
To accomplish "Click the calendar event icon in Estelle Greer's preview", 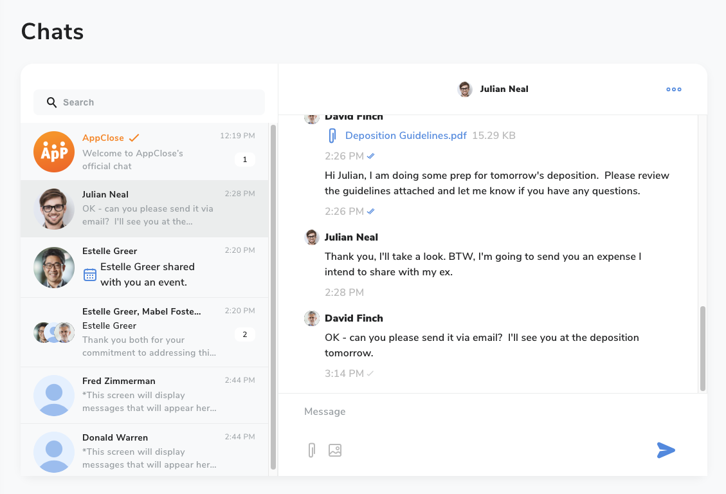I will 90,273.
